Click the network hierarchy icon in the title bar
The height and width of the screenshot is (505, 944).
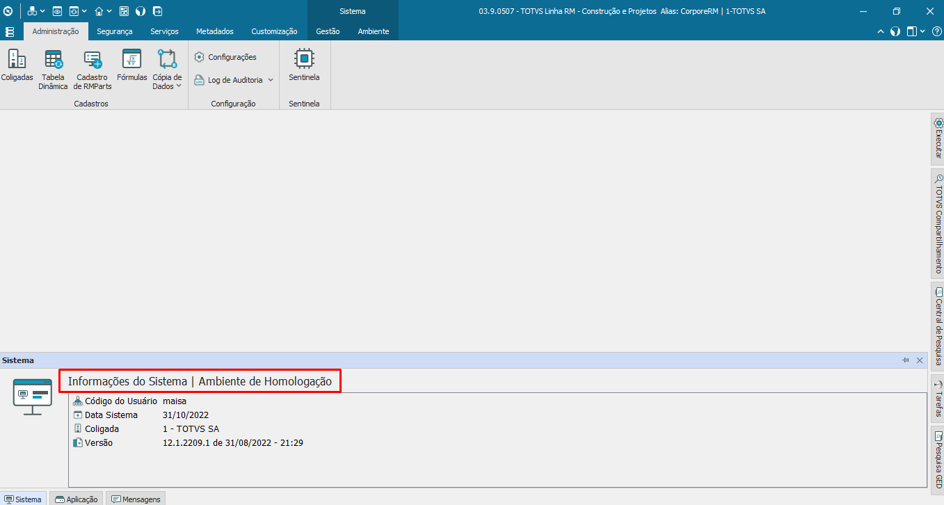pyautogui.click(x=32, y=11)
